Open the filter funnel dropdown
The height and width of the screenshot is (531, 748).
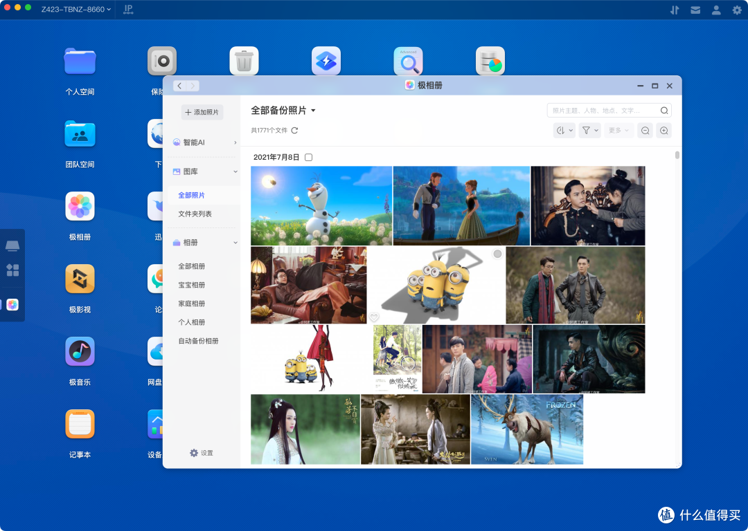click(589, 131)
